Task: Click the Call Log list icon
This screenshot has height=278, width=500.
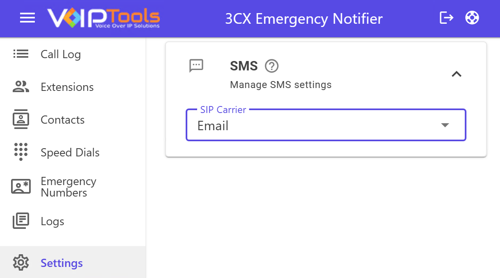Action: point(20,54)
